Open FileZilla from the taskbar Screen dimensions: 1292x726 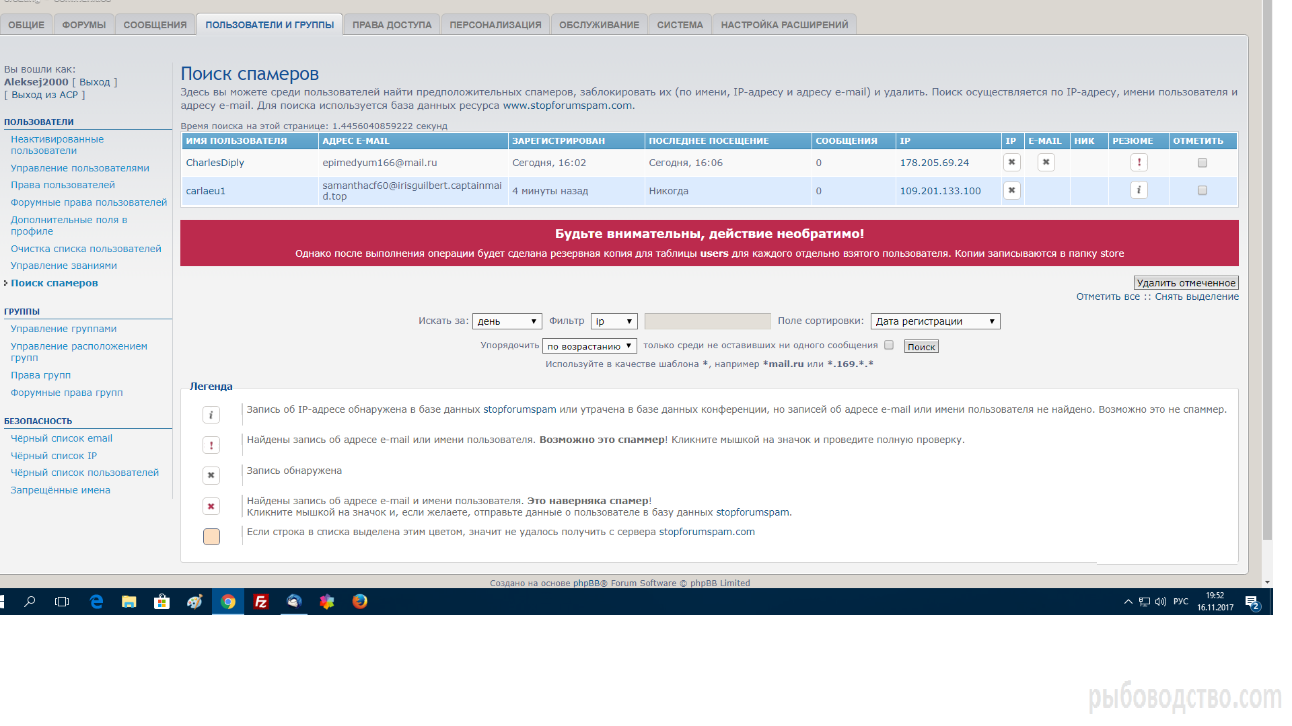pos(261,602)
